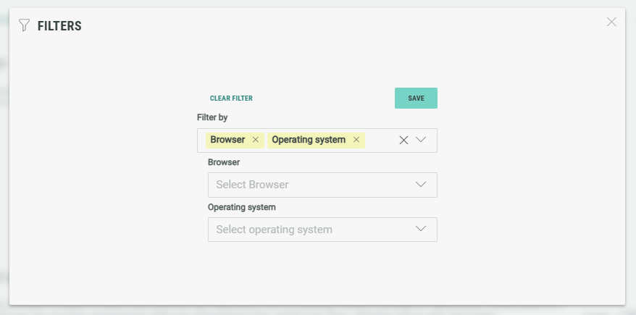636x315 pixels.
Task: Click the CLEAR FILTER link
Action: click(x=231, y=98)
